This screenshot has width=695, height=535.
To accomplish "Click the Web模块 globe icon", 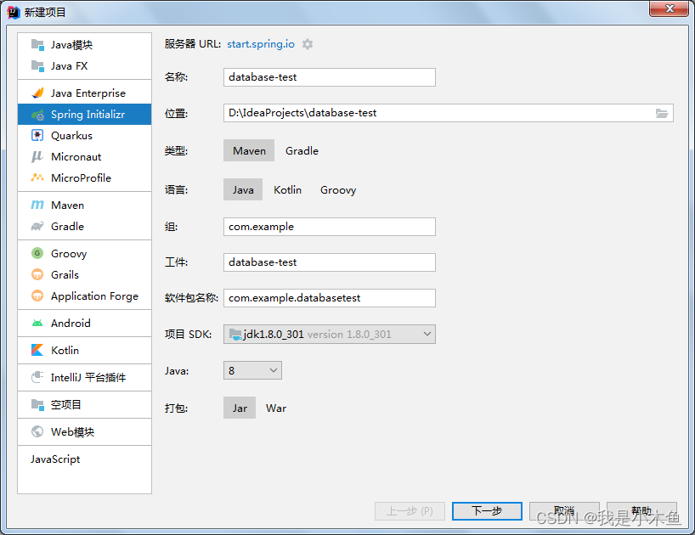I will point(37,431).
